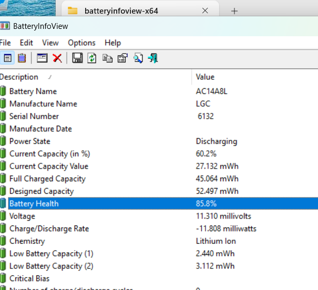Click the -11.808 milliwatts value cell
The image size is (318, 290).
[x=226, y=229]
